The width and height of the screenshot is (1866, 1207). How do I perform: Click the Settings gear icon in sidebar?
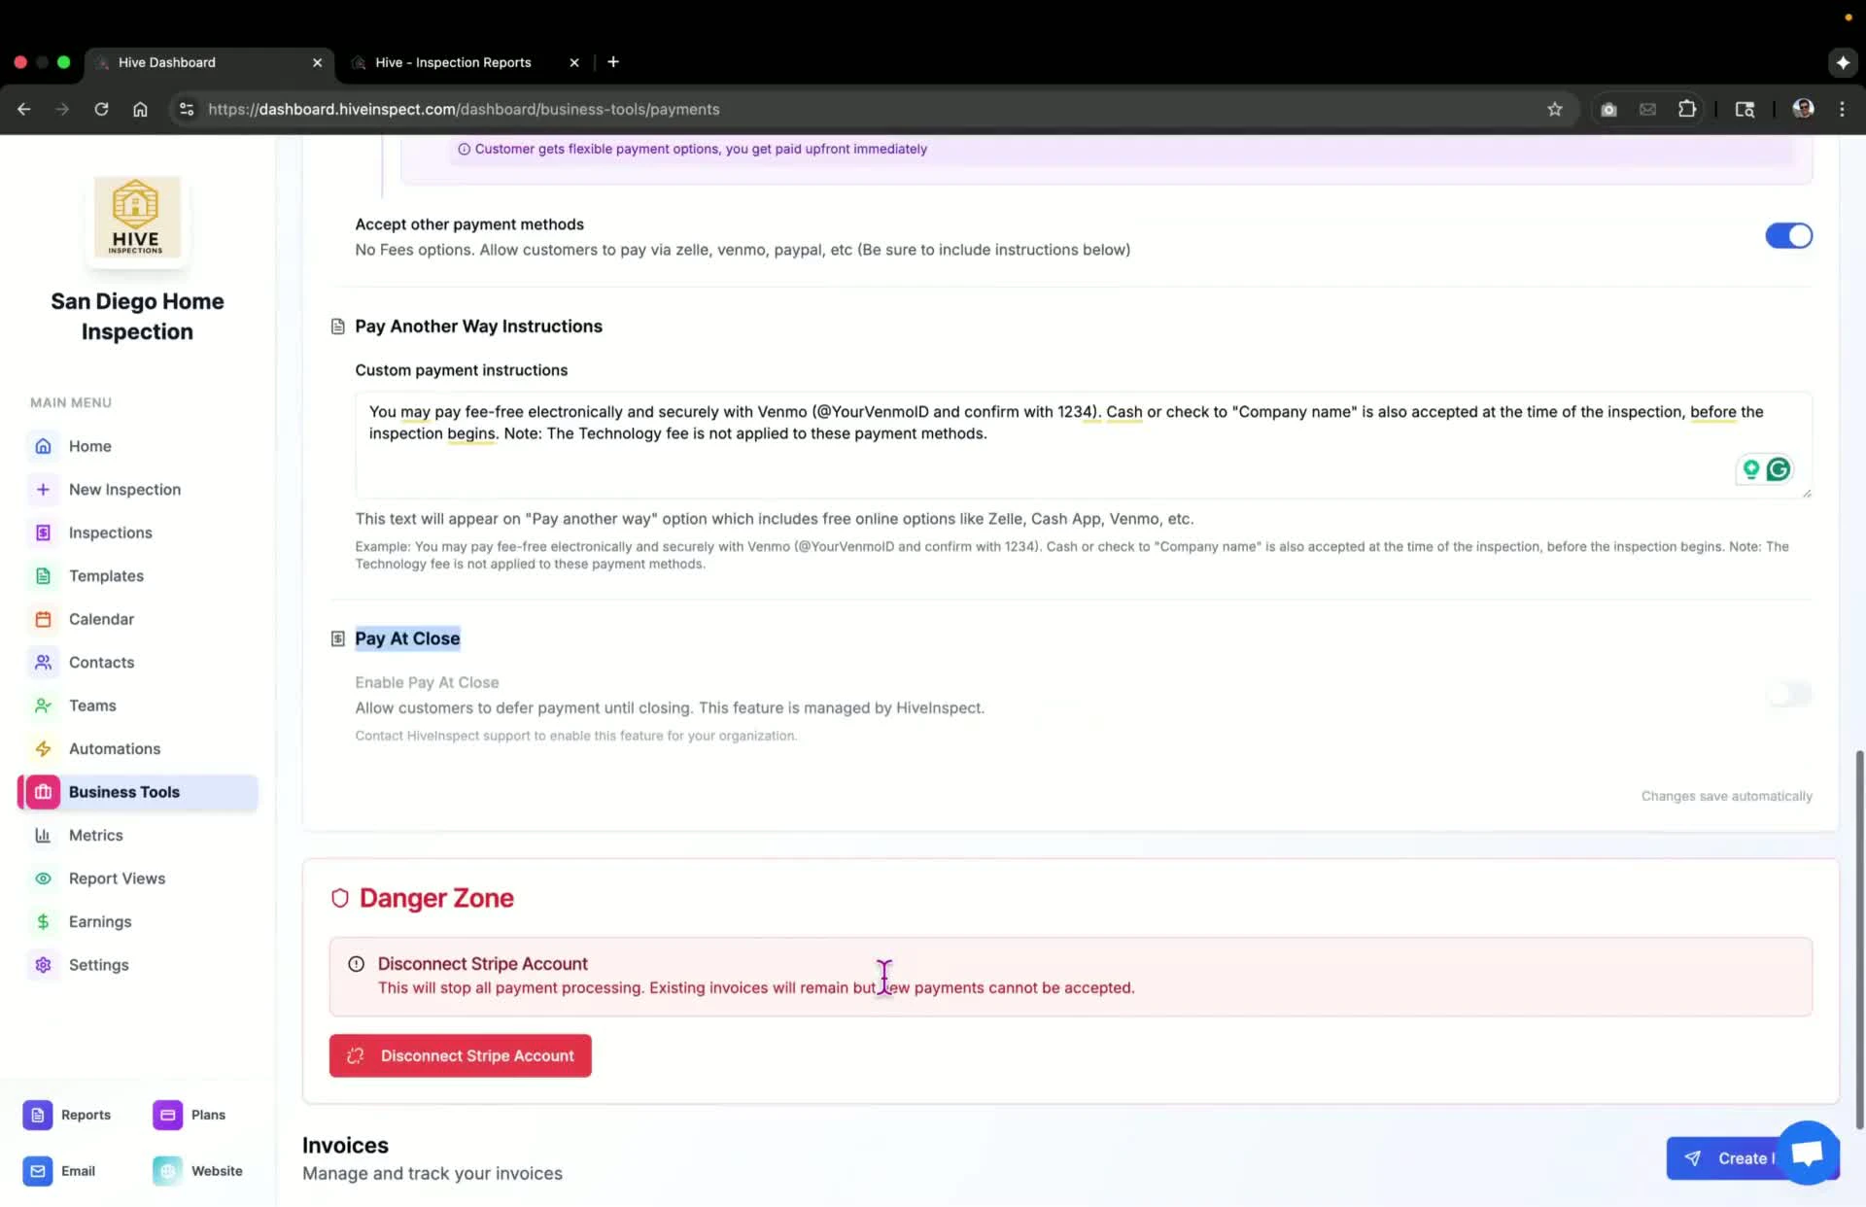(x=43, y=965)
